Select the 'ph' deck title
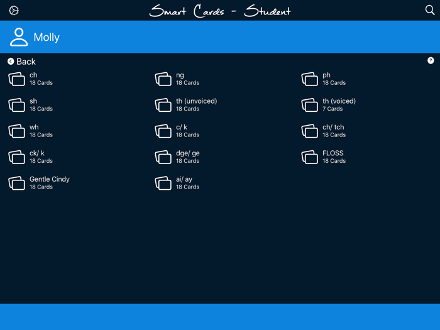 (x=326, y=75)
